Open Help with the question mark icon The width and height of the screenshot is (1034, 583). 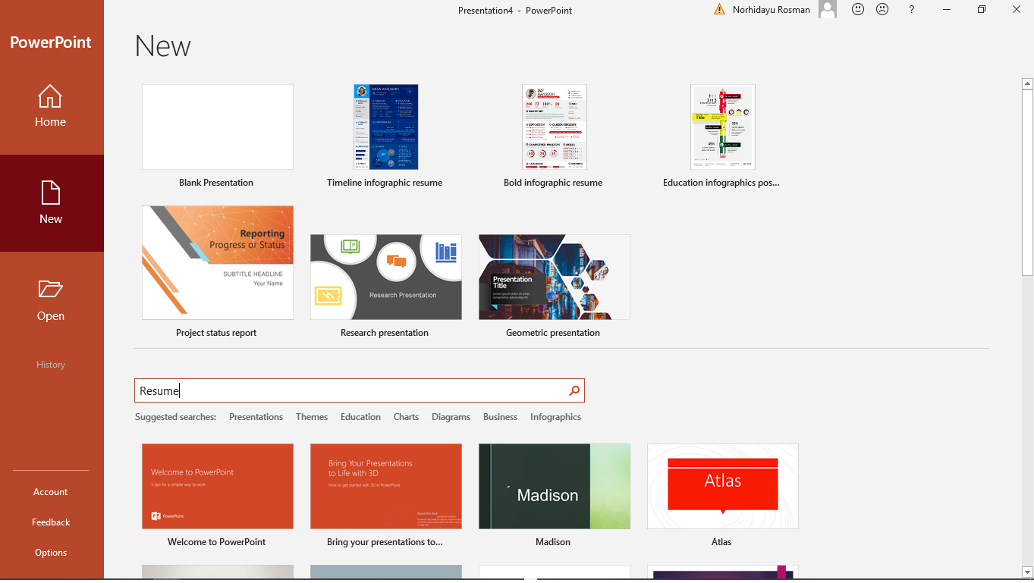[x=911, y=9]
